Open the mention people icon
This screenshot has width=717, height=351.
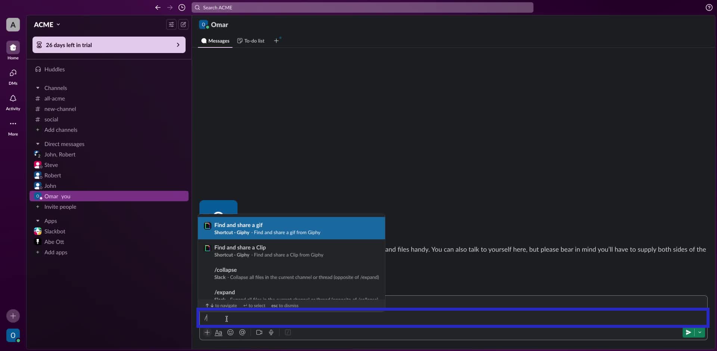click(242, 332)
